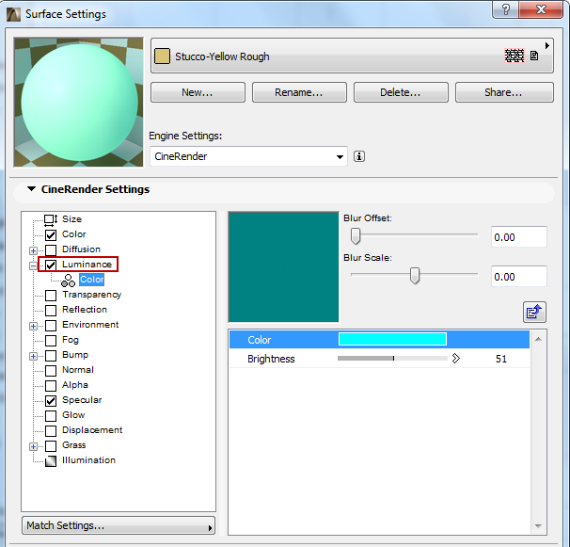Screen dimensions: 570x547
Task: Click Stucco-Yellow Rough surface selector
Action: point(352,56)
